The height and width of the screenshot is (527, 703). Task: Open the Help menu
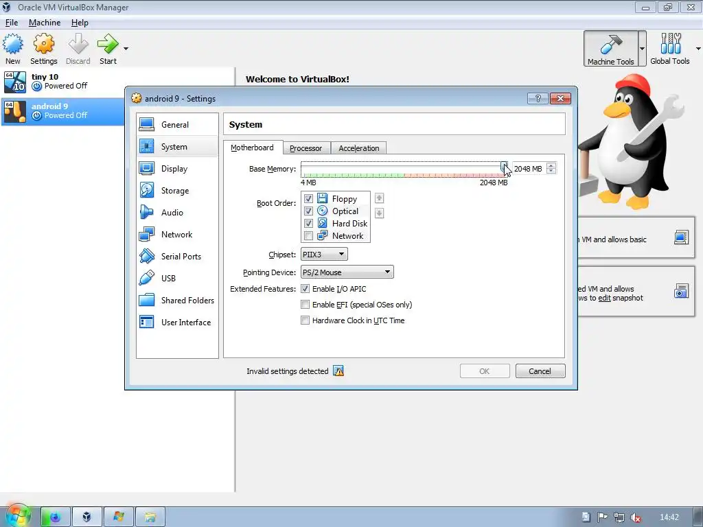[x=80, y=23]
